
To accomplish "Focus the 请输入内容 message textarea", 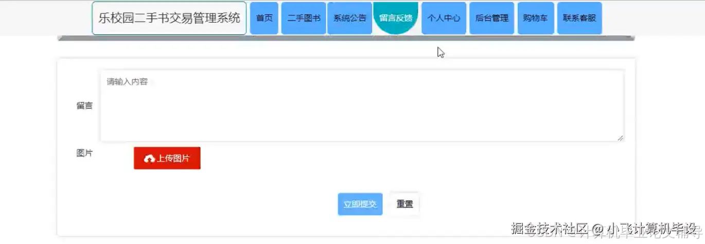I will 362,106.
